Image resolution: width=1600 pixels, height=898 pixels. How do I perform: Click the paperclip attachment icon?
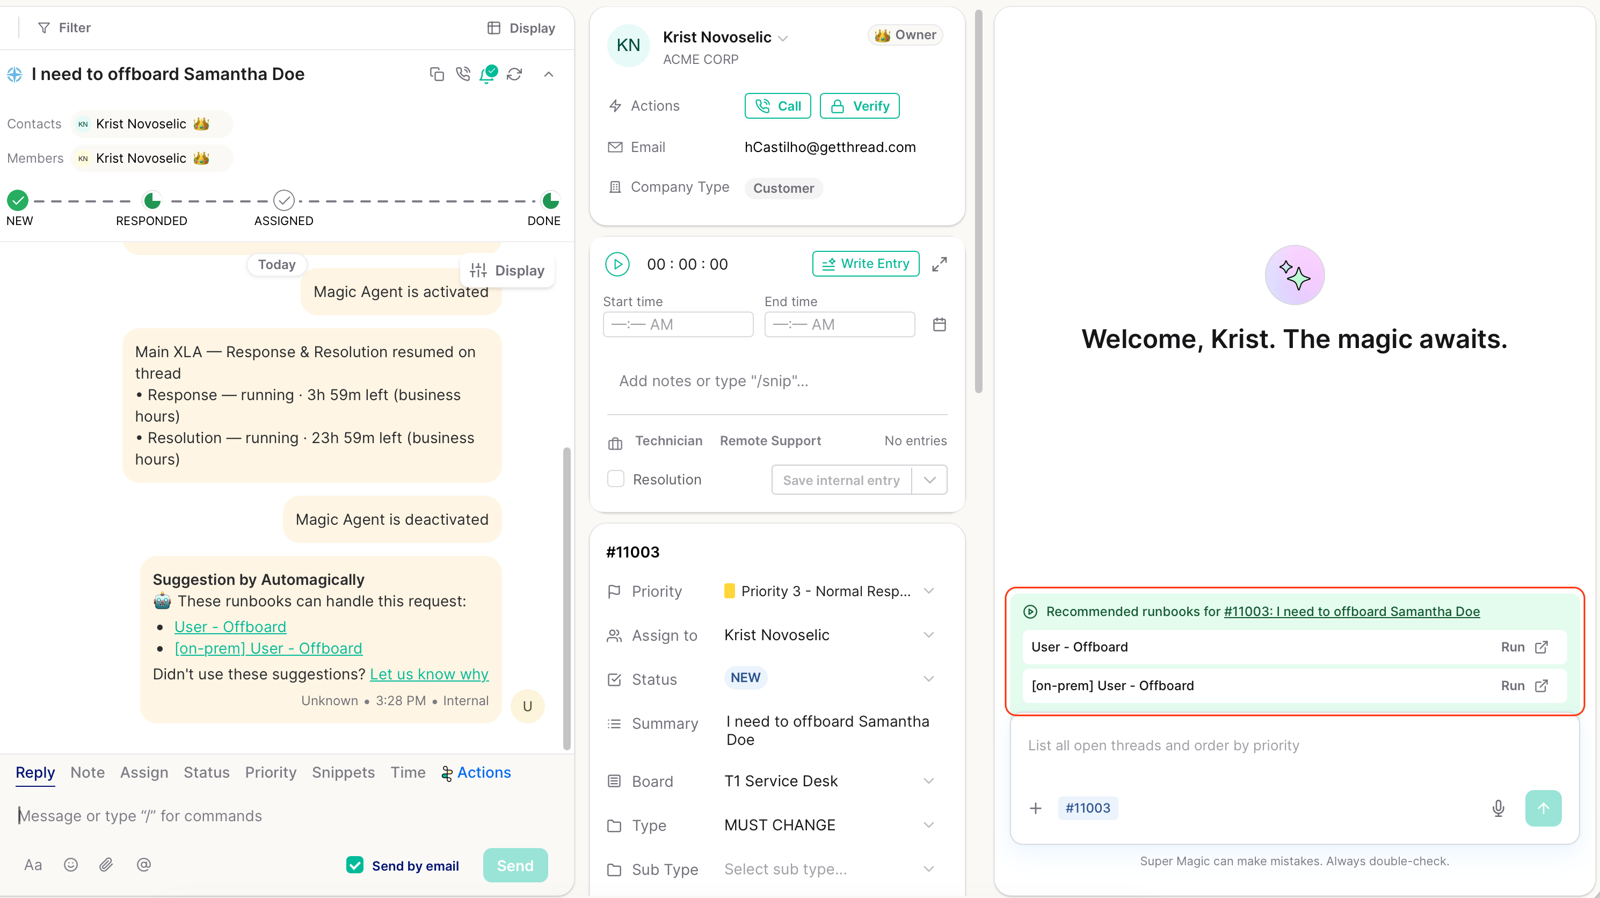[106, 865]
